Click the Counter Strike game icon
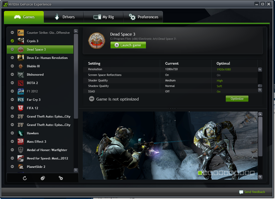Viewport: 275px width, 199px height. coord(21,33)
